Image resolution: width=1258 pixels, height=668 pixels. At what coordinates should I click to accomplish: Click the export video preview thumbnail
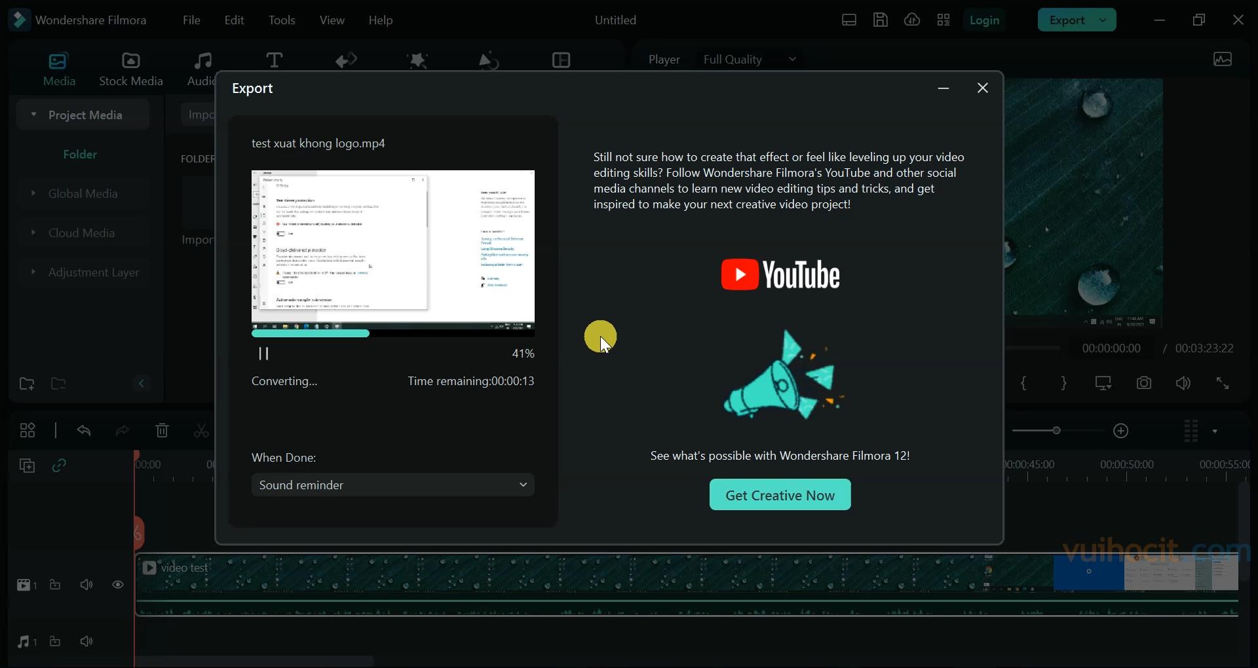coord(393,250)
